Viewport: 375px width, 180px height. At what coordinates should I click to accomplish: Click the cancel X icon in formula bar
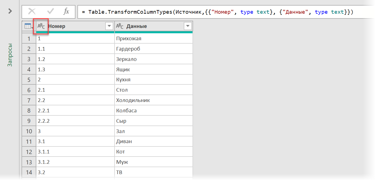[x=32, y=11]
